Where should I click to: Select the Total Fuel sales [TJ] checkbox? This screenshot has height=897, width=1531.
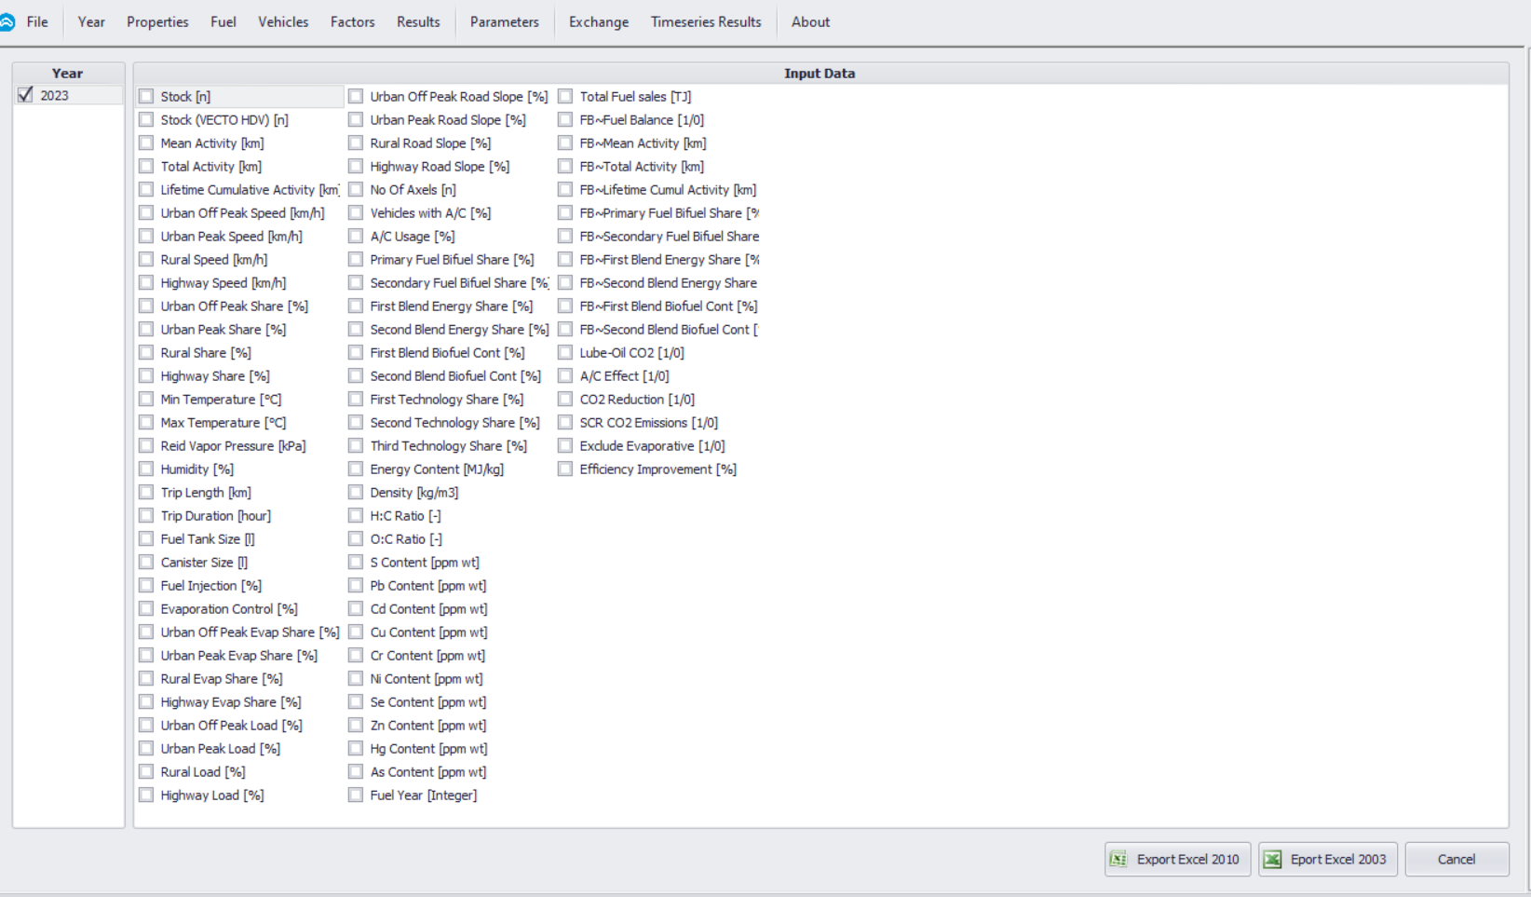tap(565, 96)
